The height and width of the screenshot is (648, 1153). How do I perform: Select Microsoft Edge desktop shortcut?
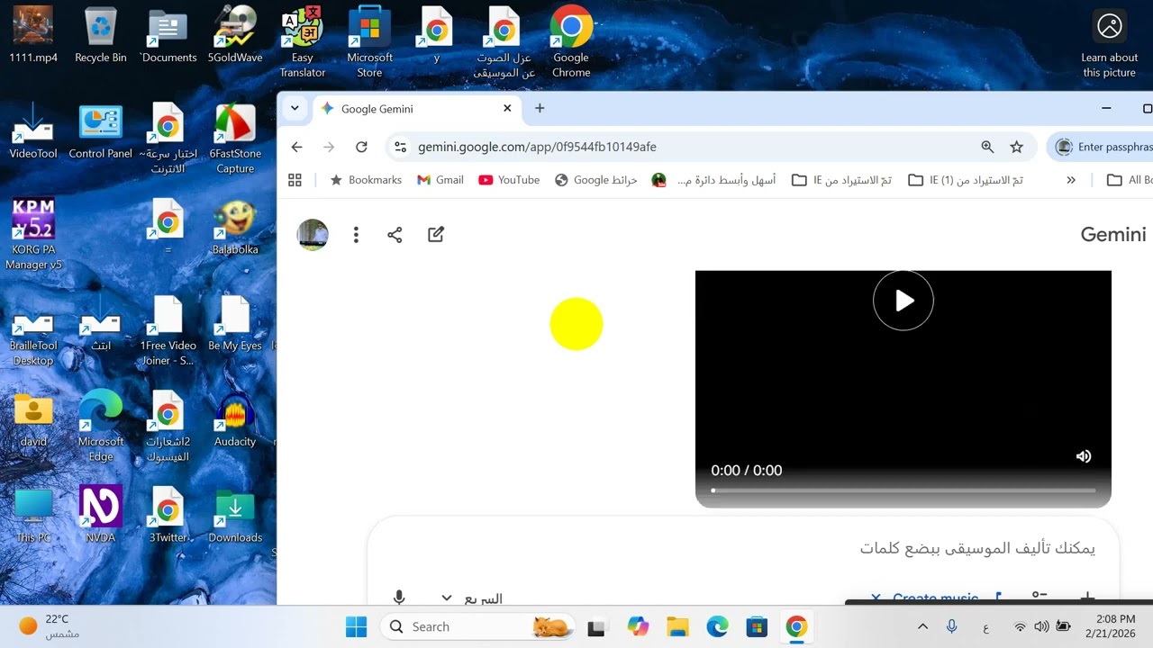point(100,427)
